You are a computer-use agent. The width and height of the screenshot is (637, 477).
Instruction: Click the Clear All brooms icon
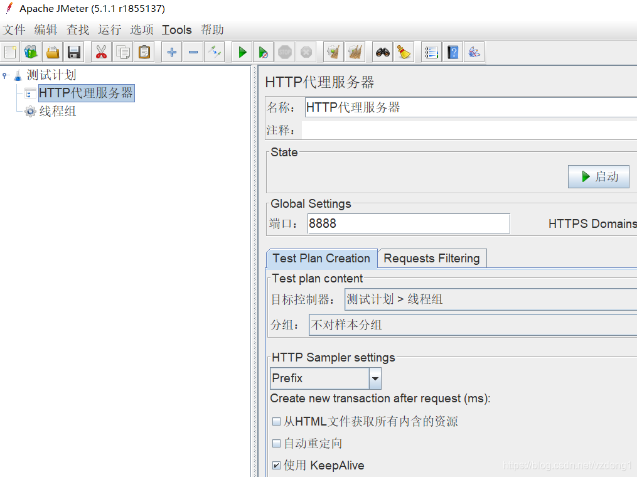[355, 52]
